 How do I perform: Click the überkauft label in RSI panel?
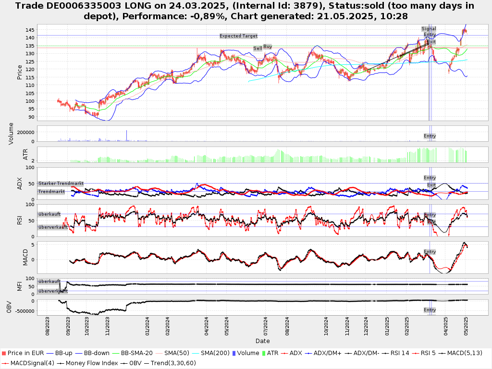[49, 215]
